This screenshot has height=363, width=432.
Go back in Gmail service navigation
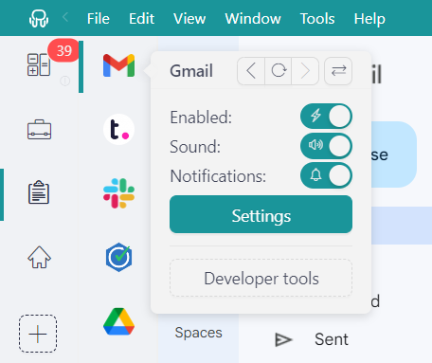click(x=251, y=71)
